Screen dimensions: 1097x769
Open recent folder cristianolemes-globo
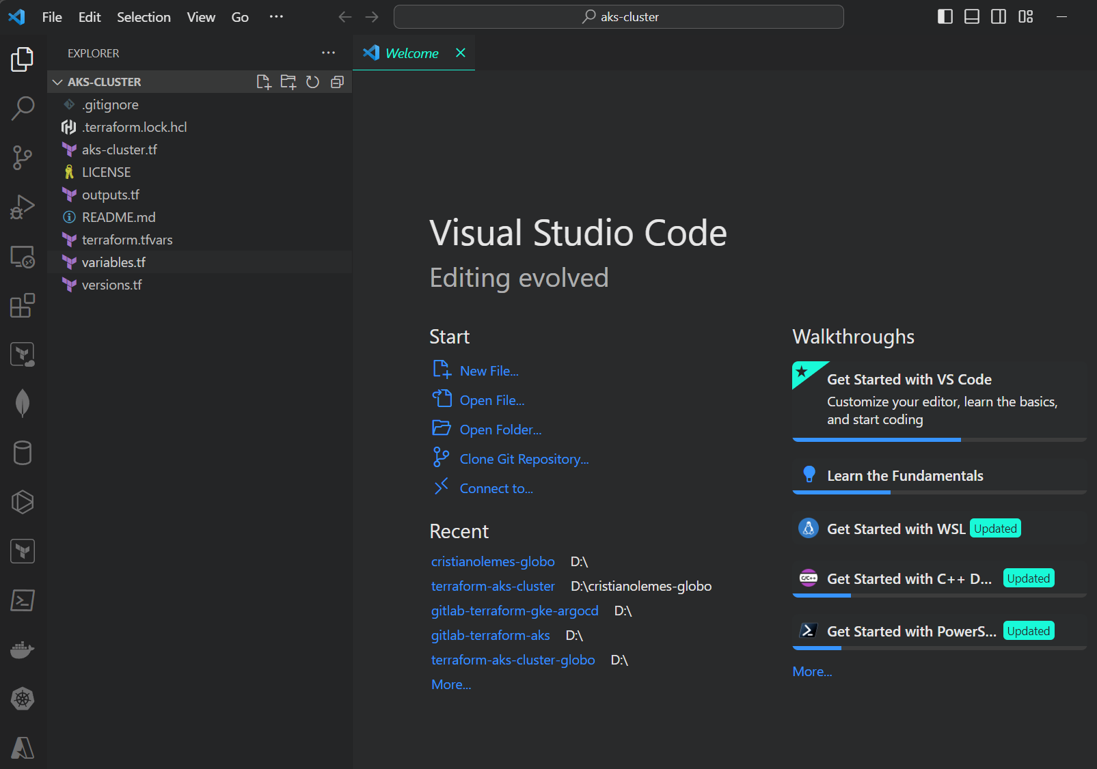(x=493, y=561)
